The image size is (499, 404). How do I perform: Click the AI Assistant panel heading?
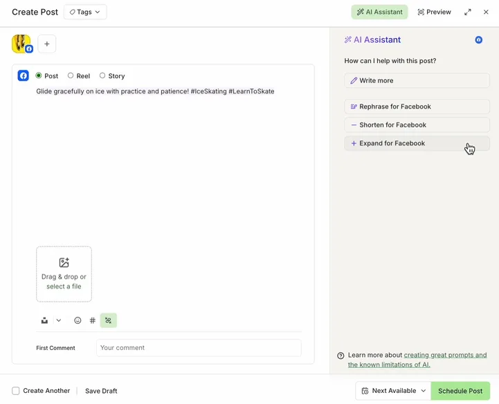(x=372, y=39)
